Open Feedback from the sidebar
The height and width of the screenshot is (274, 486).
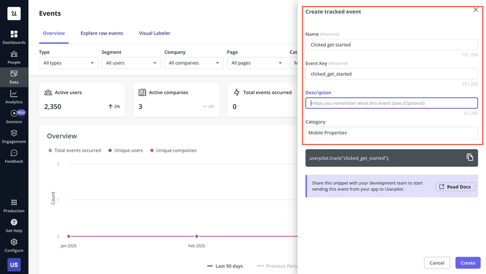click(14, 156)
